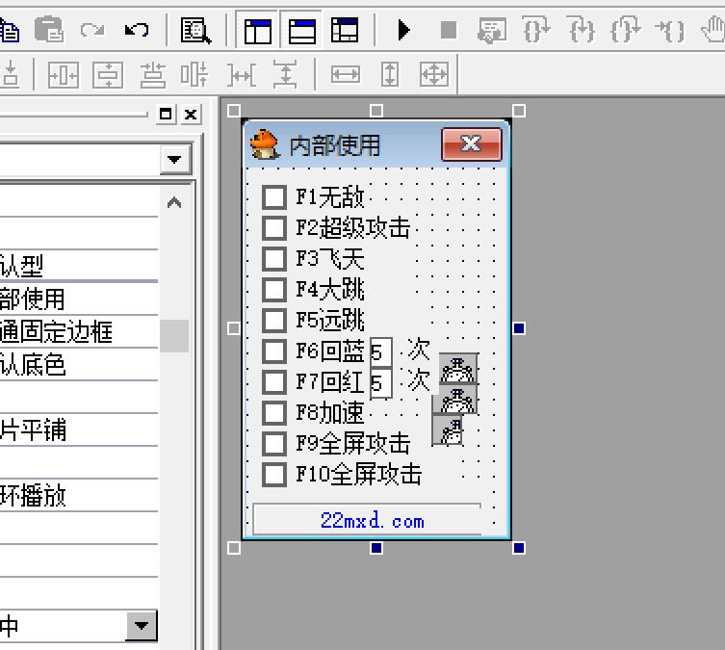Click the Redo arrow toolbar icon

92,31
